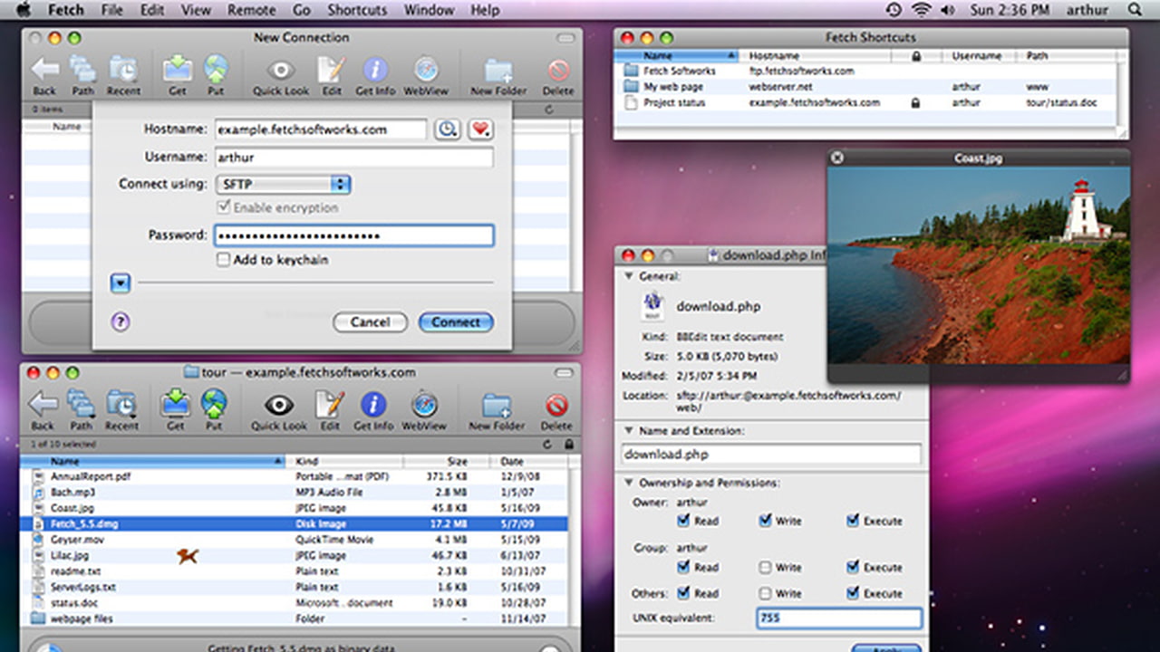
Task: Click the Connect button
Action: 456,321
